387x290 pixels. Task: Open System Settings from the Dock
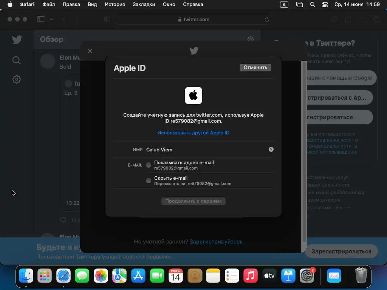[x=307, y=275]
